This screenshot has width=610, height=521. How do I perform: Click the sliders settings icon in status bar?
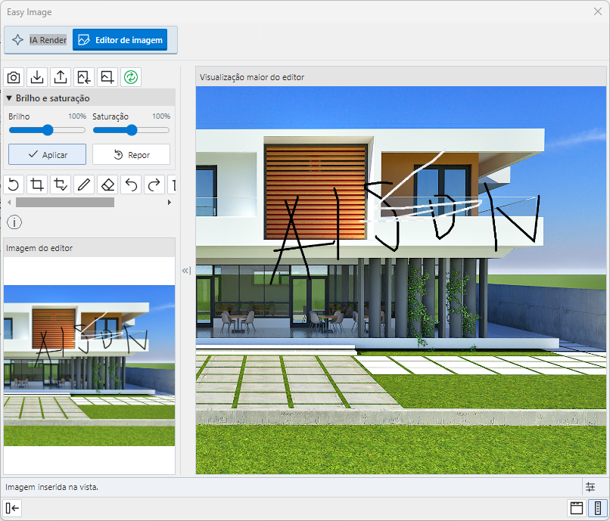[x=590, y=487]
